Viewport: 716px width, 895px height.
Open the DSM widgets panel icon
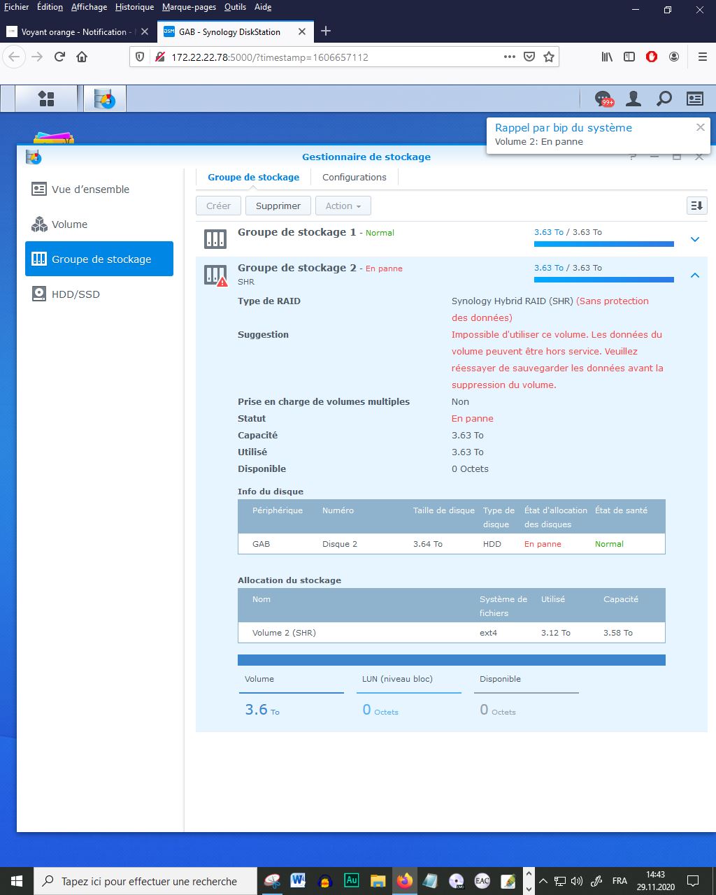tap(695, 99)
